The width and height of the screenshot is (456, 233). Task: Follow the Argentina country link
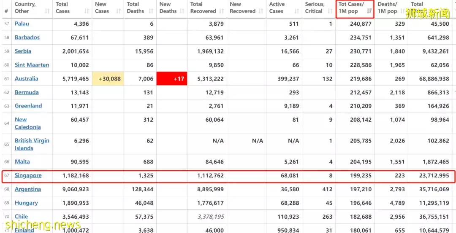pyautogui.click(x=28, y=189)
